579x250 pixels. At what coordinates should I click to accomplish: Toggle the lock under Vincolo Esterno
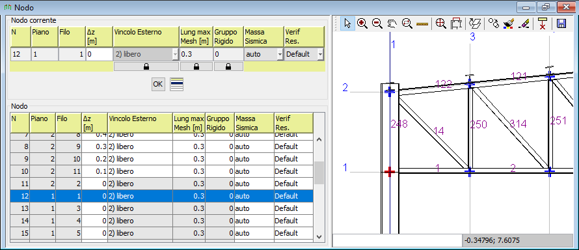146,66
